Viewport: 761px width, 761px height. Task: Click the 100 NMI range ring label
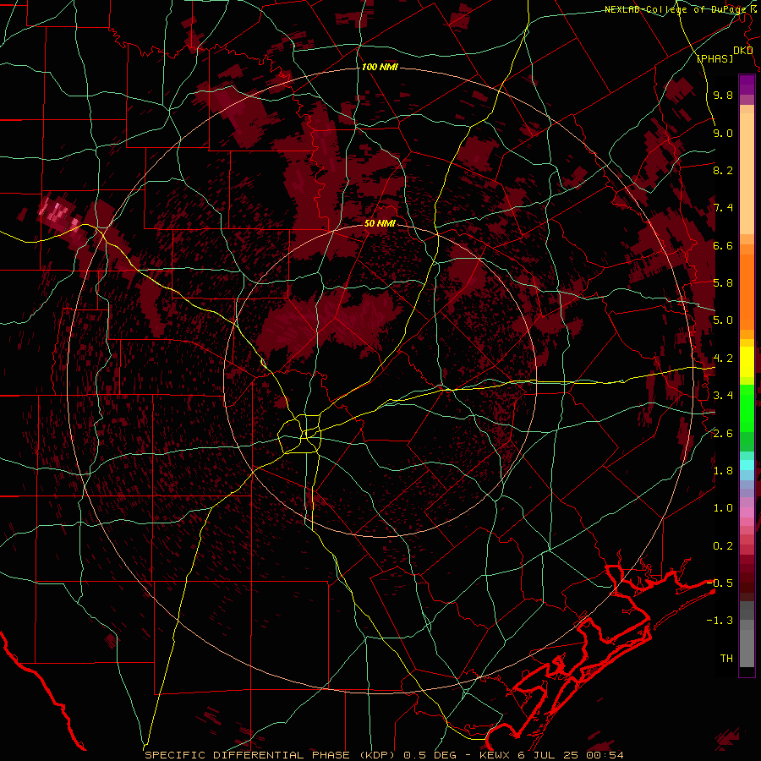380,67
